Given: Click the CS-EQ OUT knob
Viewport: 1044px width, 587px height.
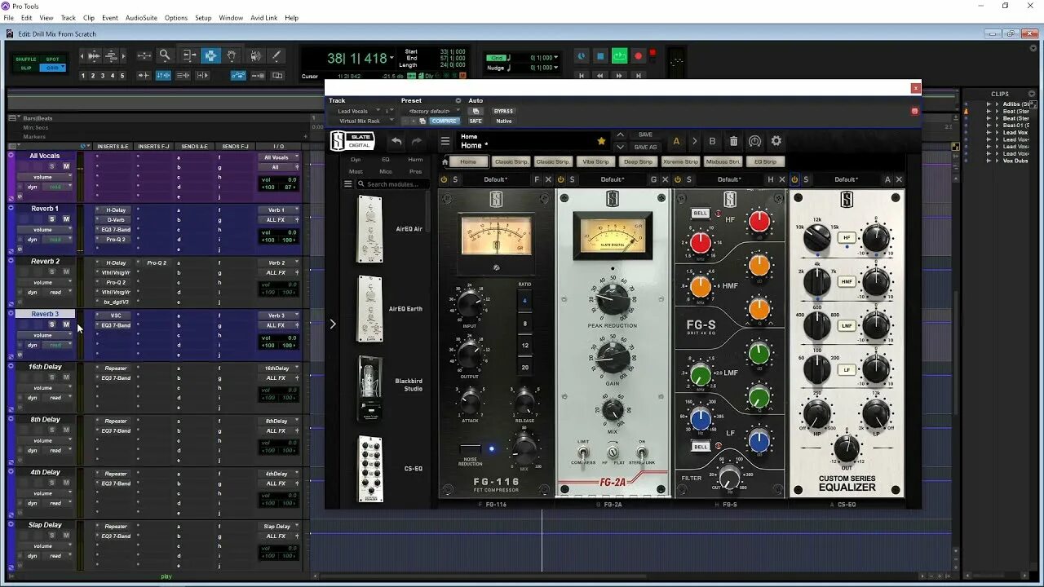Looking at the screenshot, I should pos(847,448).
